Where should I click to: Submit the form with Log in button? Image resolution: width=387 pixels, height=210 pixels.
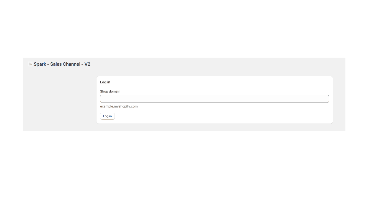(107, 116)
